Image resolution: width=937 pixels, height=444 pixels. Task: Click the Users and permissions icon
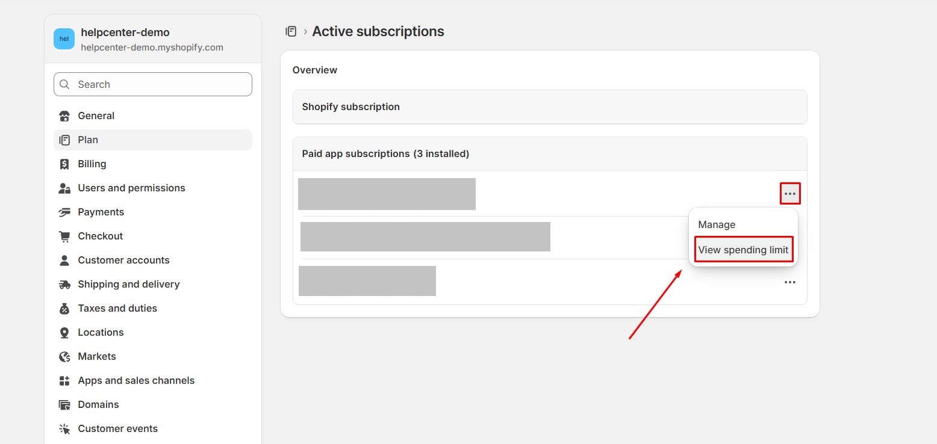pyautogui.click(x=64, y=188)
